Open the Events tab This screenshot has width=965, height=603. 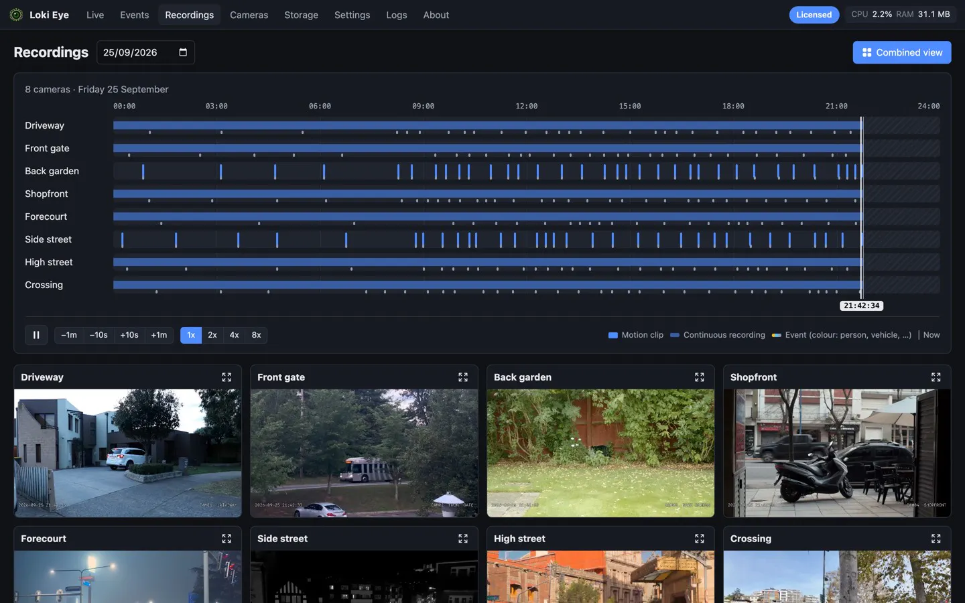click(x=135, y=15)
